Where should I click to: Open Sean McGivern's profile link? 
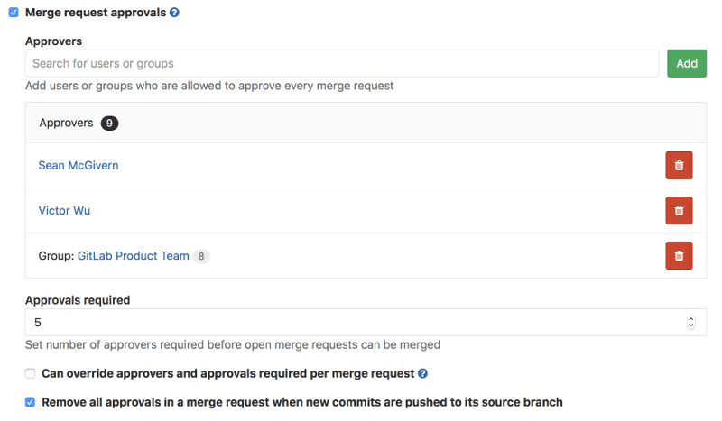(x=79, y=165)
